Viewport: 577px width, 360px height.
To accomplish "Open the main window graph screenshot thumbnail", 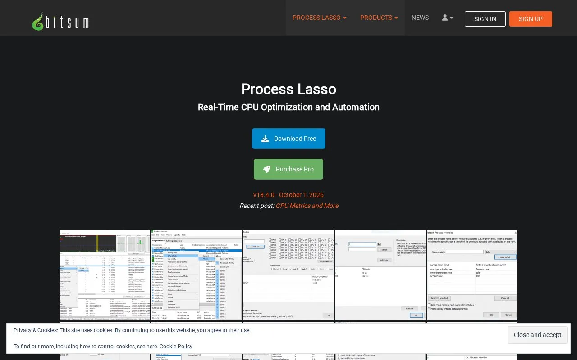I will pyautogui.click(x=105, y=275).
